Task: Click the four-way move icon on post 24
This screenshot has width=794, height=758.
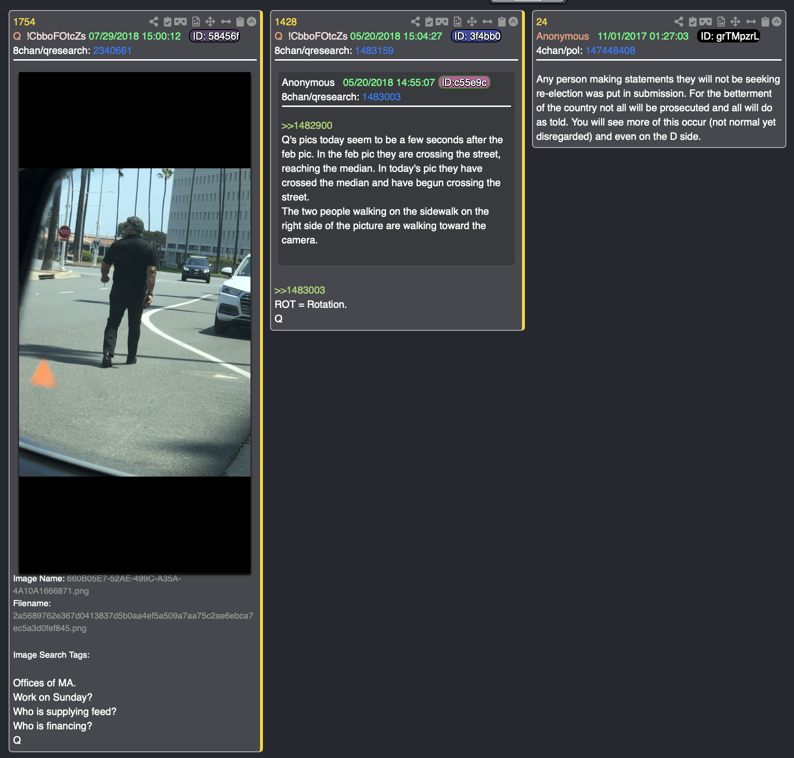Action: tap(735, 21)
